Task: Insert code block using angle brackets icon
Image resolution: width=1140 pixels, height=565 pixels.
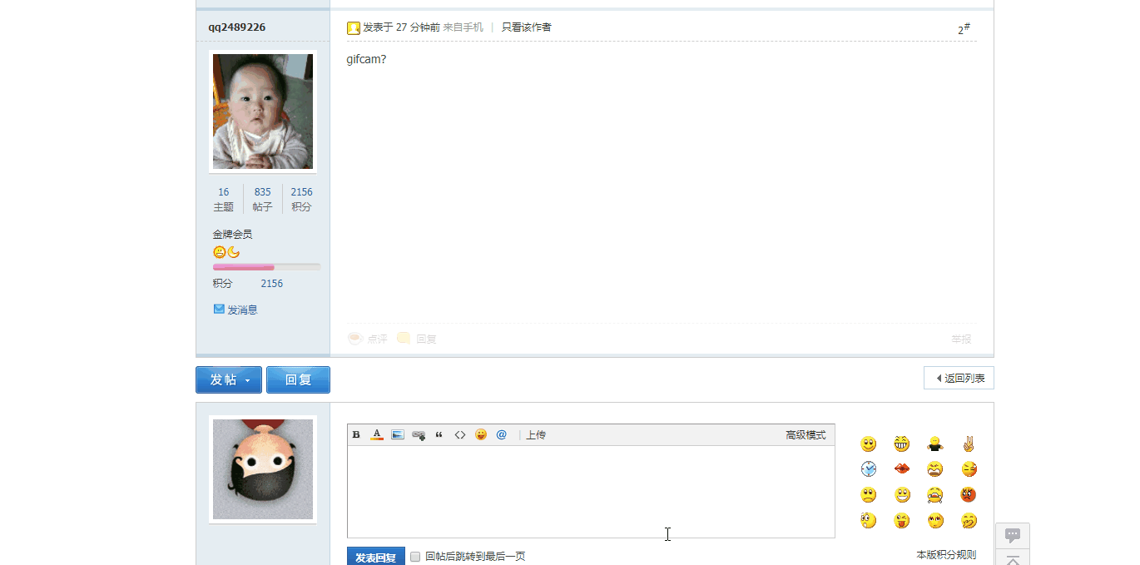Action: click(460, 434)
